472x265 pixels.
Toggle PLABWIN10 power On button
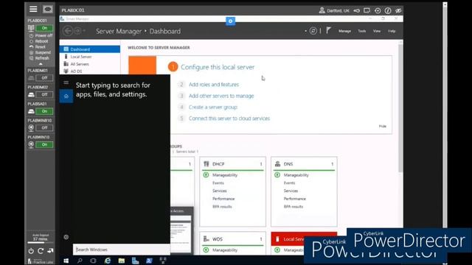[44, 144]
